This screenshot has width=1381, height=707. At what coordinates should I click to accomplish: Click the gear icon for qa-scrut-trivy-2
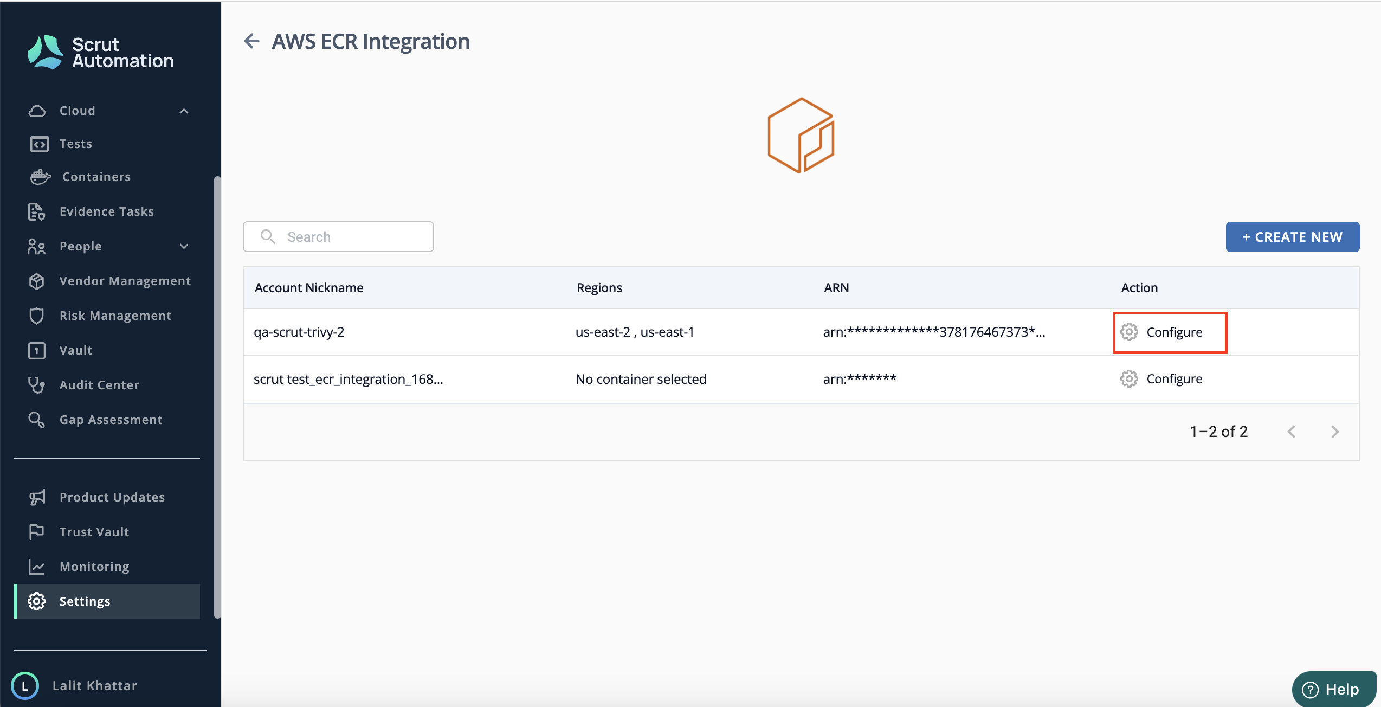(1129, 332)
